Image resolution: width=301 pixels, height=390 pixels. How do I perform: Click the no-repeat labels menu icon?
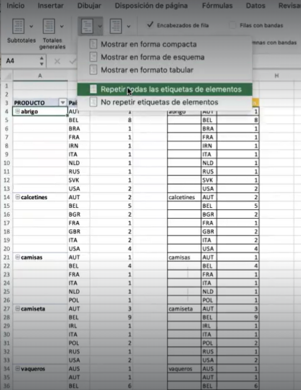[93, 102]
